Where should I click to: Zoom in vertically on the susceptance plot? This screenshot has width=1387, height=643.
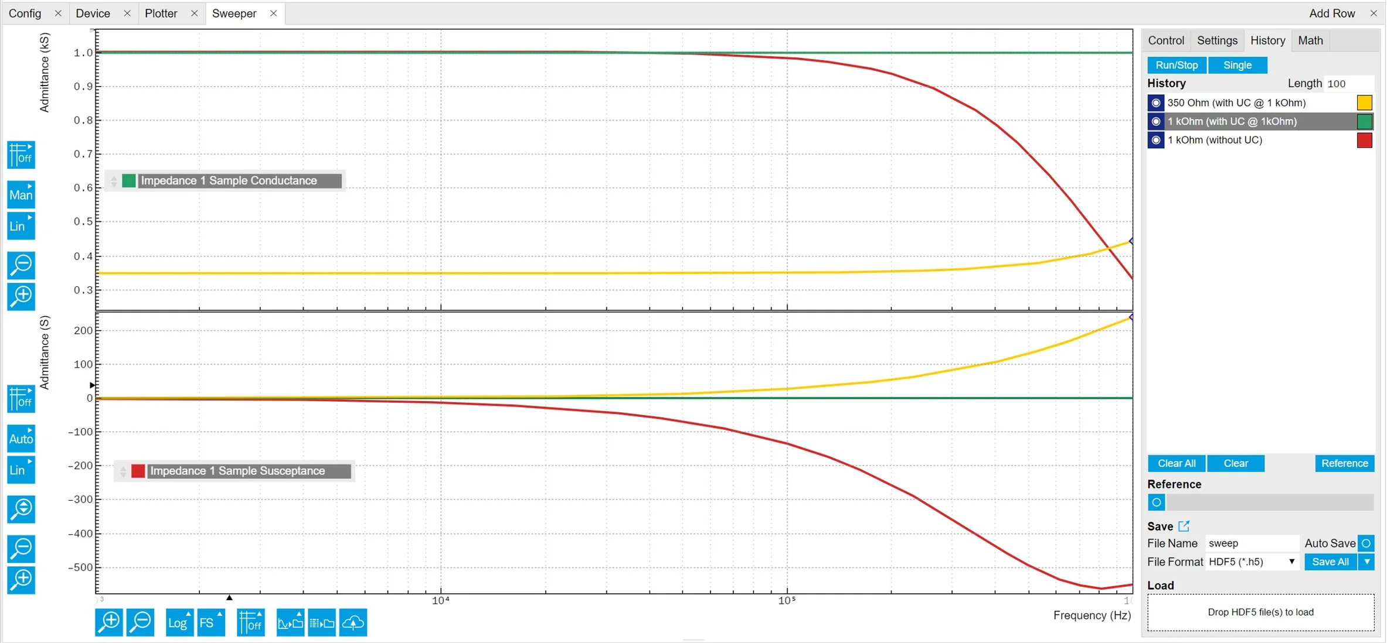click(21, 580)
